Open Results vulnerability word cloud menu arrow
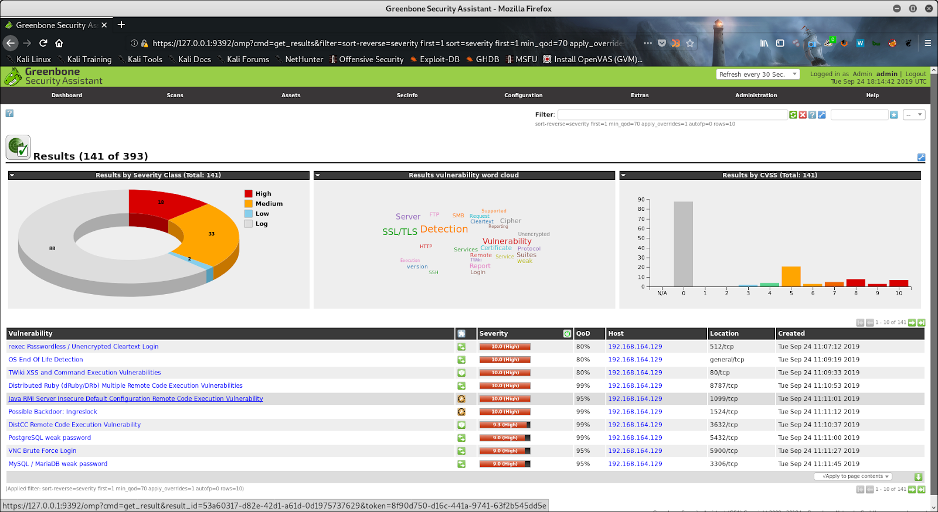The height and width of the screenshot is (512, 938). point(318,175)
